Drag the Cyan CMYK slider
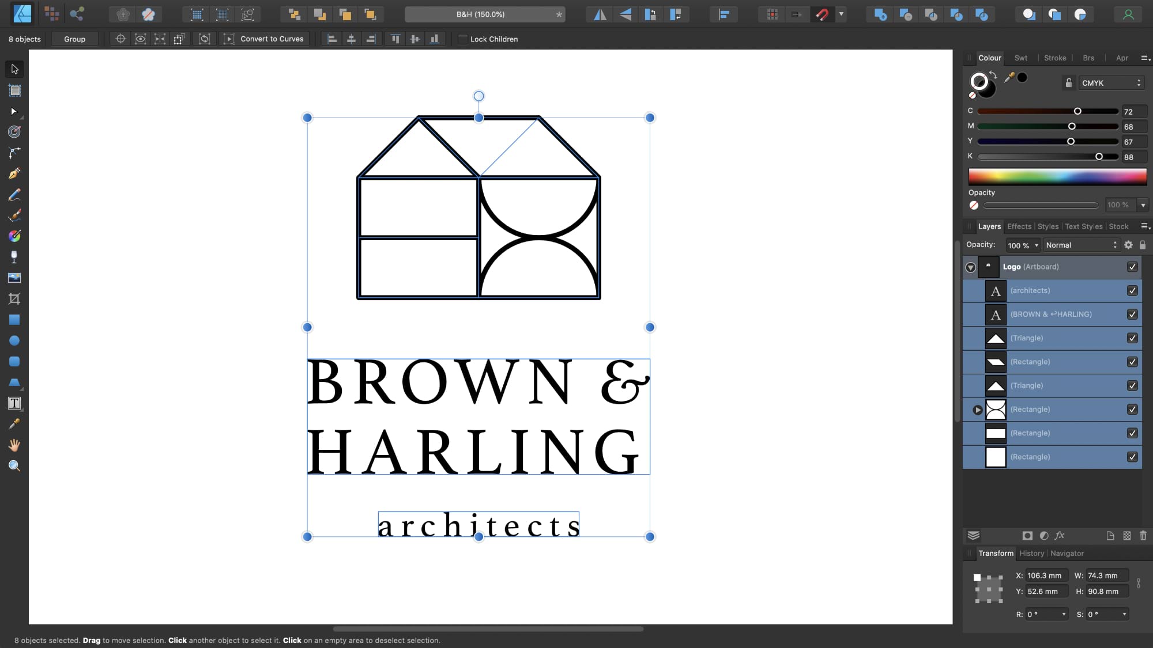Viewport: 1153px width, 648px height. click(1077, 111)
